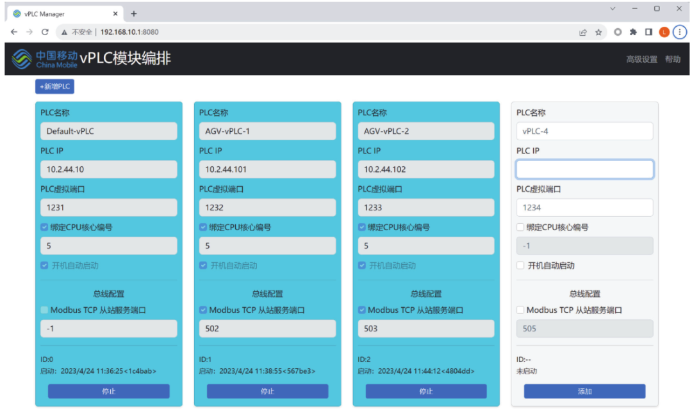Click the China Mobile logo
Image resolution: width=692 pixels, height=410 pixels.
pyautogui.click(x=45, y=59)
